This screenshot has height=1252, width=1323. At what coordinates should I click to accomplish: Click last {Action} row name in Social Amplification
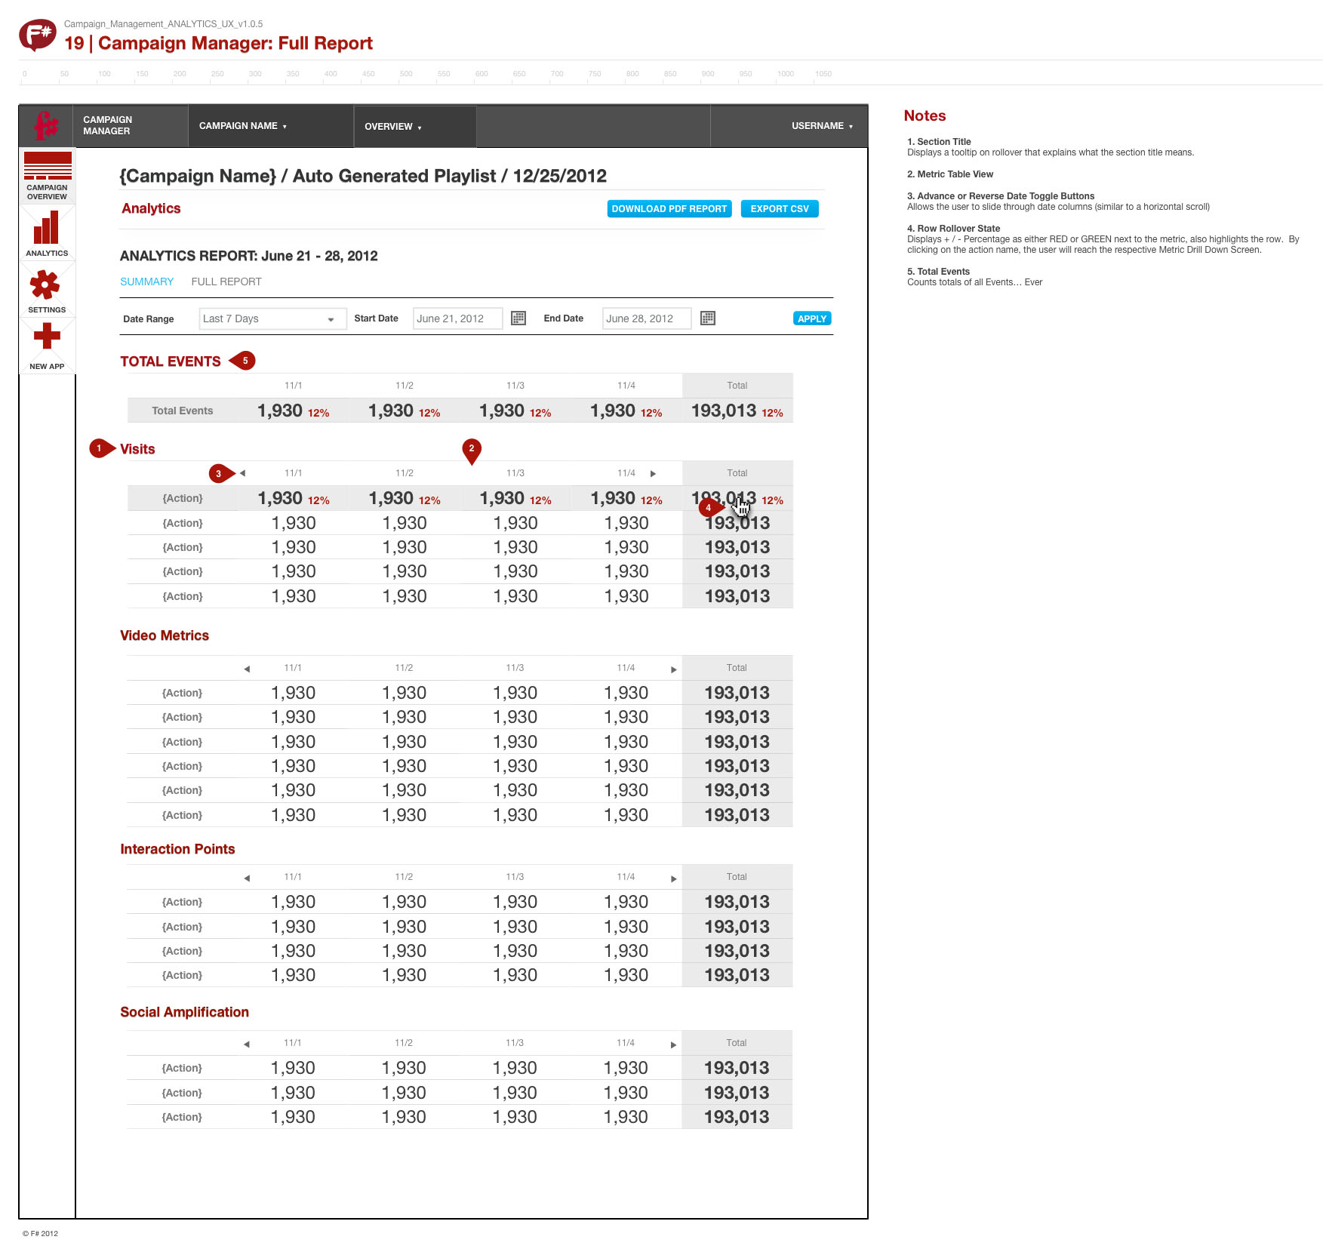(x=182, y=1117)
